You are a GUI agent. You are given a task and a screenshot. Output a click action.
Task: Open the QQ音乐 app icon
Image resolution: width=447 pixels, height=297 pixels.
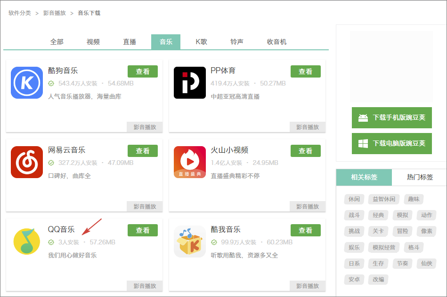coord(27,242)
